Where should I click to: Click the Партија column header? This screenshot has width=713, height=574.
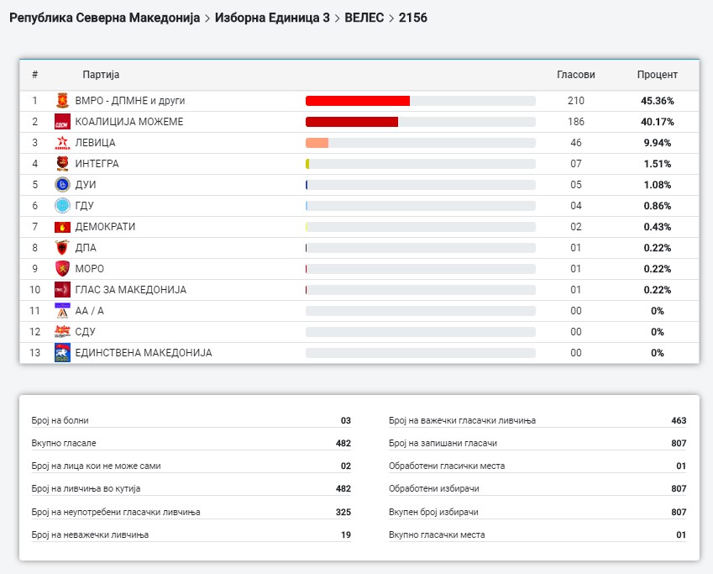click(x=101, y=75)
